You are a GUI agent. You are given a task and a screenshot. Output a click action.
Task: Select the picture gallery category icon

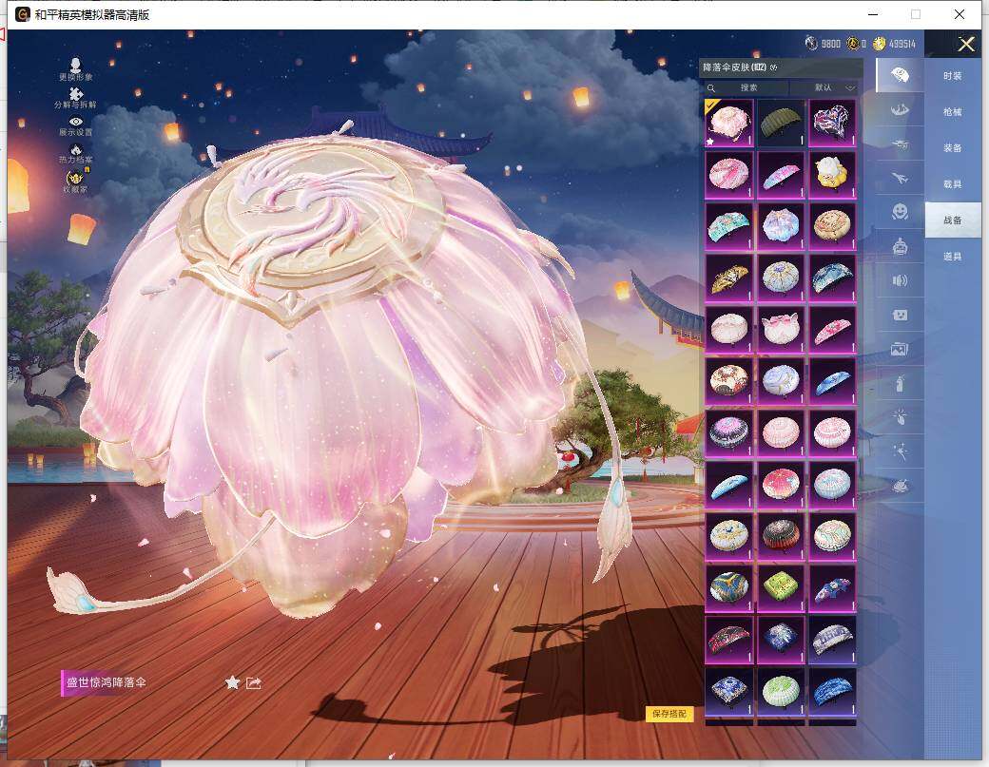point(900,349)
